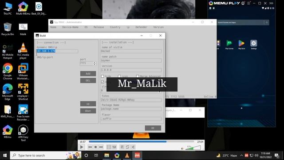Expand MEmu Play sidebar with triple-chevron
Screen dimensions: 284x160
(x=271, y=3)
